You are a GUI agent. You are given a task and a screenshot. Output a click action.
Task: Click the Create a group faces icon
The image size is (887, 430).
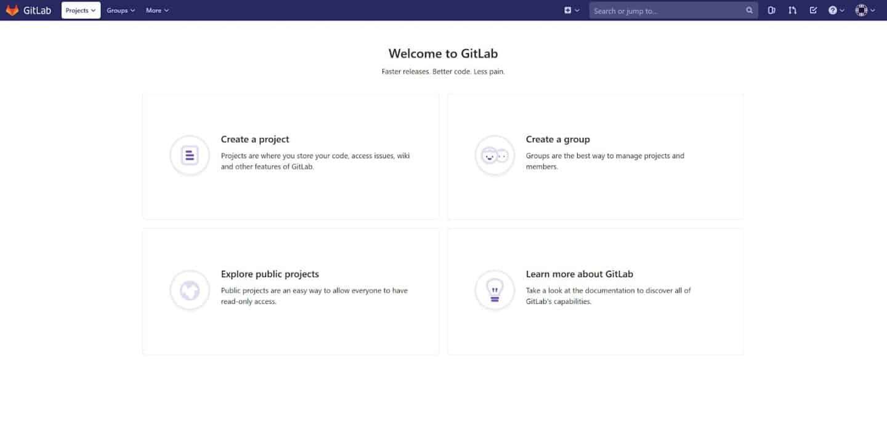pyautogui.click(x=494, y=155)
